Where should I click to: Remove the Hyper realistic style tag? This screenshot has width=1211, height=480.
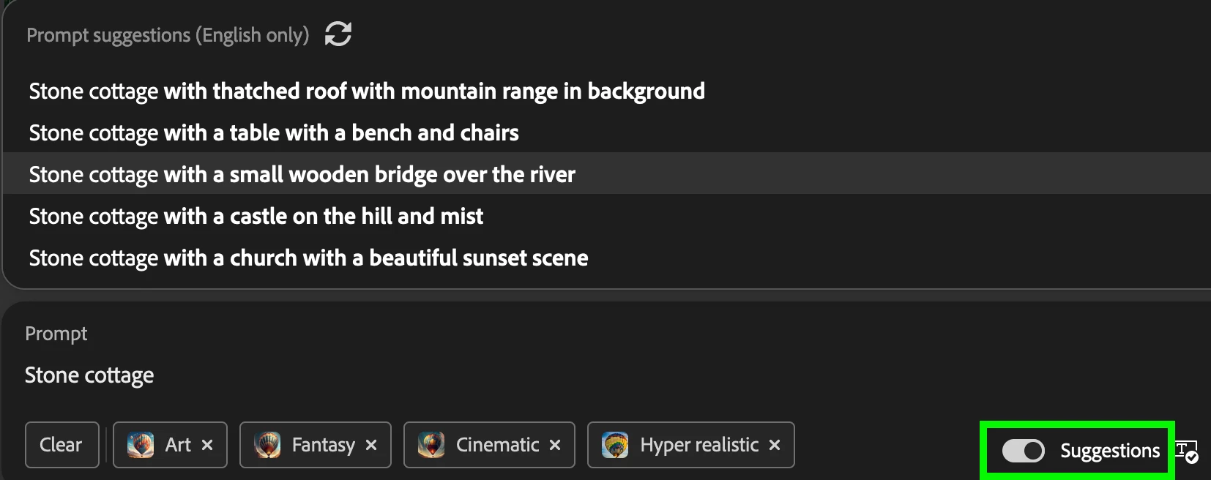pyautogui.click(x=775, y=445)
